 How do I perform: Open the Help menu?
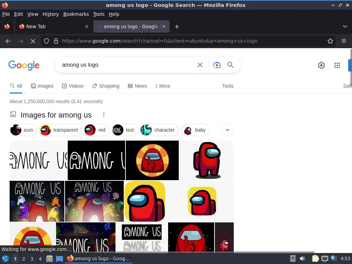click(x=114, y=14)
